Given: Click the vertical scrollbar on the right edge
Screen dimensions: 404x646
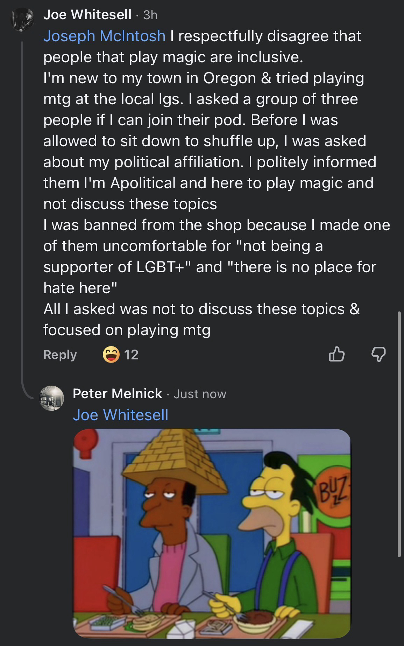Looking at the screenshot, I should (399, 434).
